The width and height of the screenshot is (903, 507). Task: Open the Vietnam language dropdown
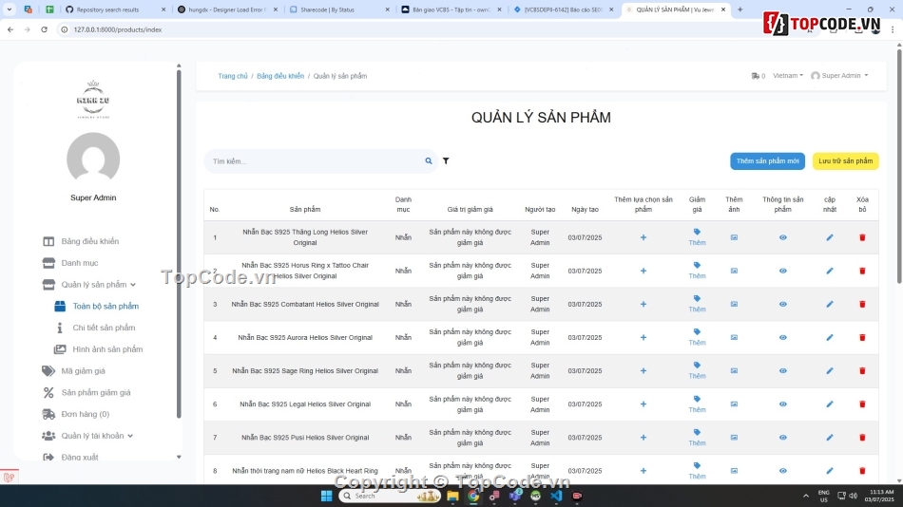click(x=787, y=76)
